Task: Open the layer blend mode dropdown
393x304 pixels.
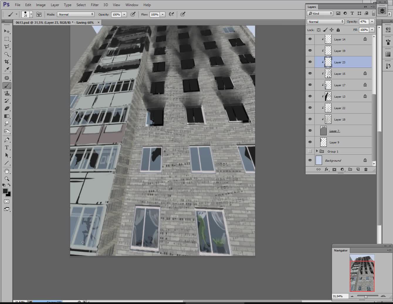Action: coord(326,21)
